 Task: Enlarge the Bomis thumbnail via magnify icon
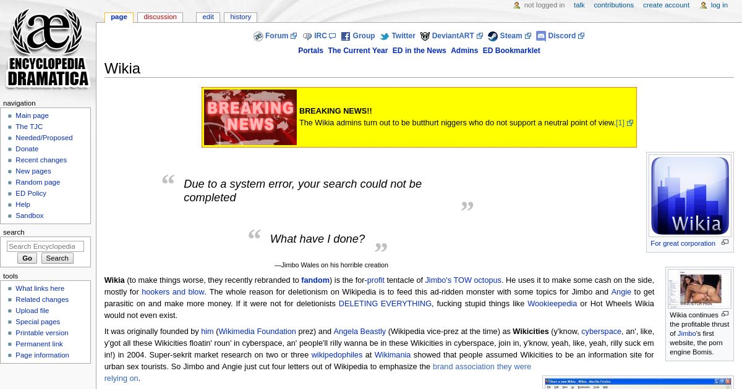tap(725, 314)
